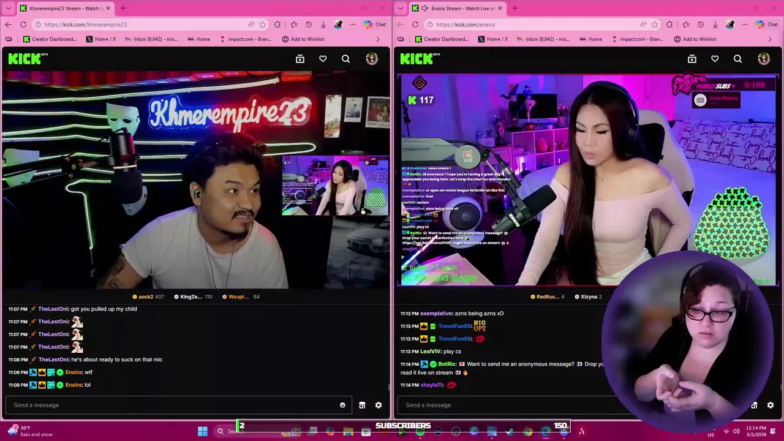This screenshot has height=441, width=784.
Task: Open Extensions icon in Khmerempire23 browser toolbar
Action: 277,24
